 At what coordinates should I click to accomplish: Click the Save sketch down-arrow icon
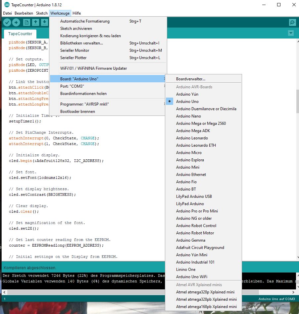[45, 22]
